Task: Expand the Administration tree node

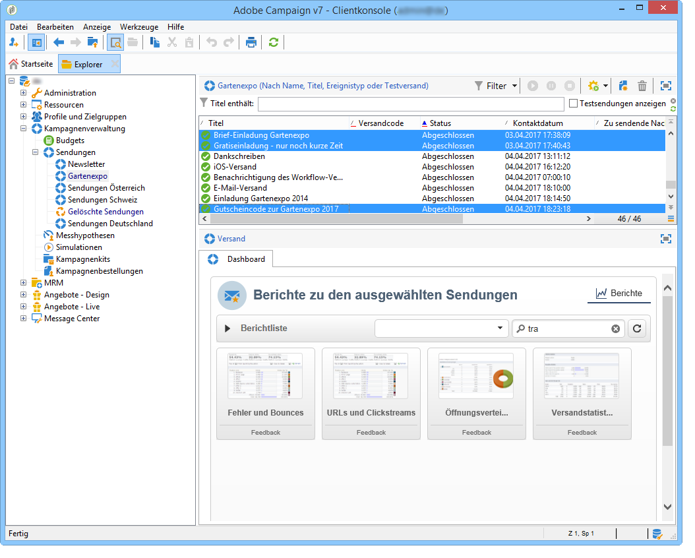Action: tap(24, 93)
